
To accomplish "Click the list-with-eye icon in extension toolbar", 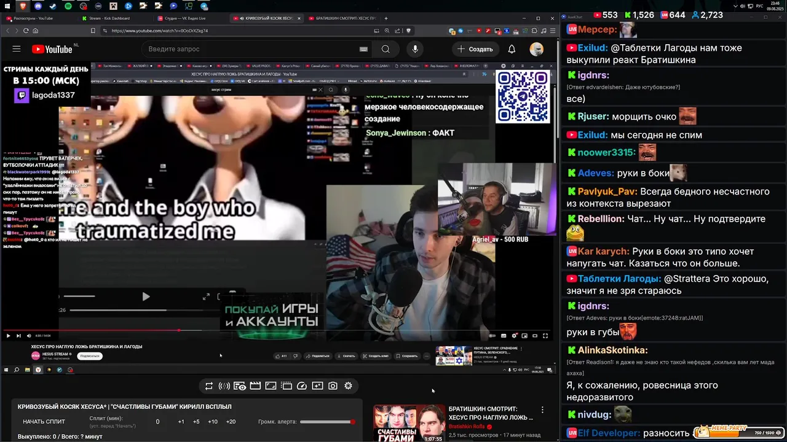I will 240,386.
